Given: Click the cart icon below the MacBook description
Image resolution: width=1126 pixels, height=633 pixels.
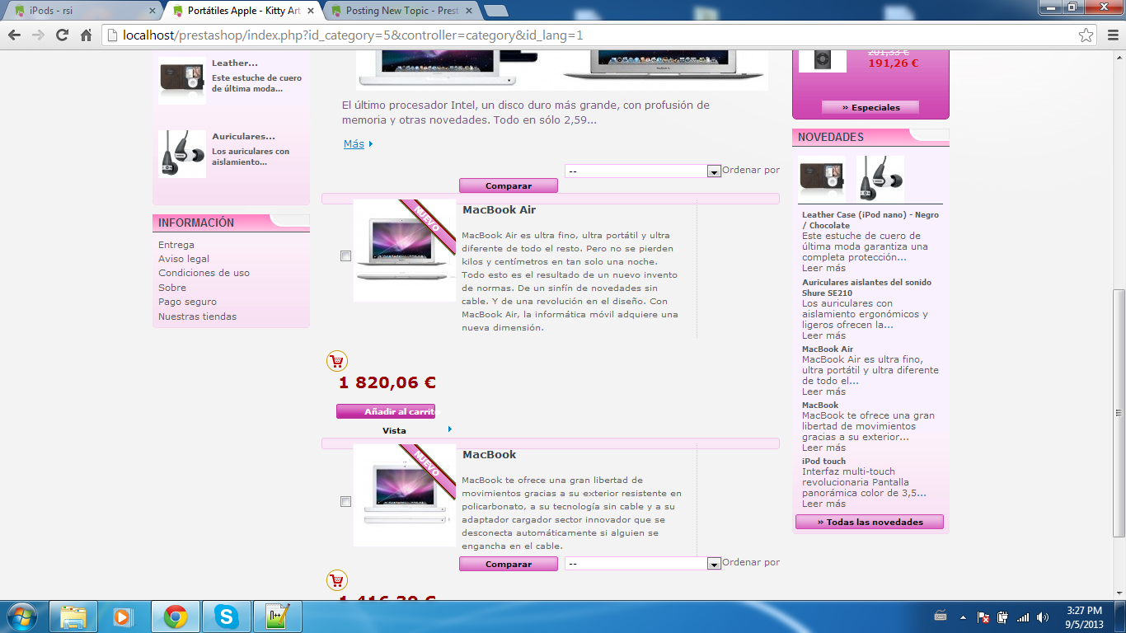Looking at the screenshot, I should tap(337, 580).
